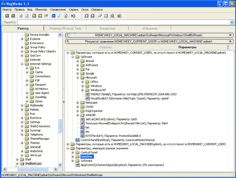
Task: Open the Правка menu
Action: tap(19, 9)
